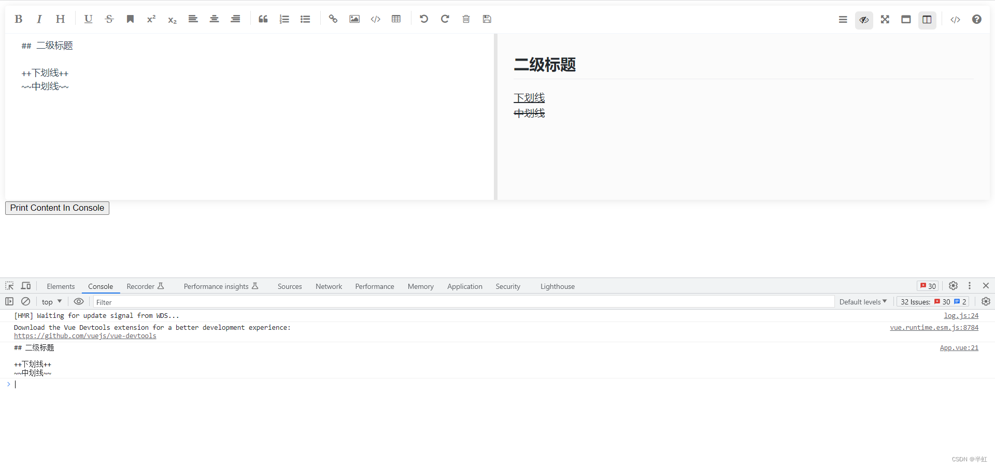Open the Application tab

[465, 286]
